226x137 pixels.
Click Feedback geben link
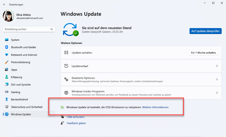click(x=76, y=123)
